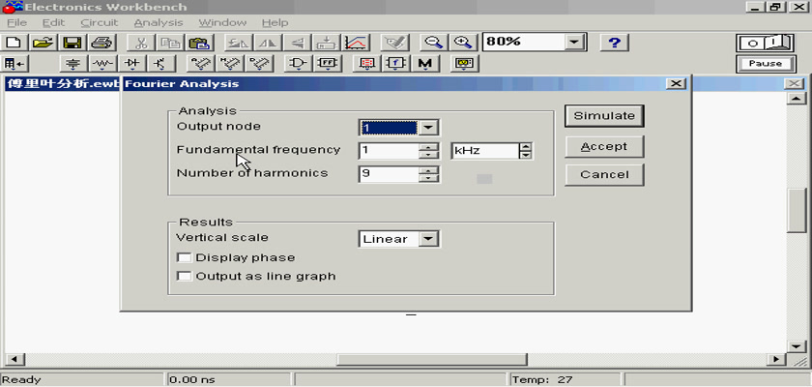The height and width of the screenshot is (387, 812).
Task: Open the Controls parts bin icon
Action: click(x=396, y=64)
